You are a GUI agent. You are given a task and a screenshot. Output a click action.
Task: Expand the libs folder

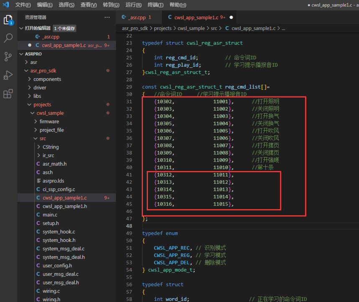click(x=29, y=96)
